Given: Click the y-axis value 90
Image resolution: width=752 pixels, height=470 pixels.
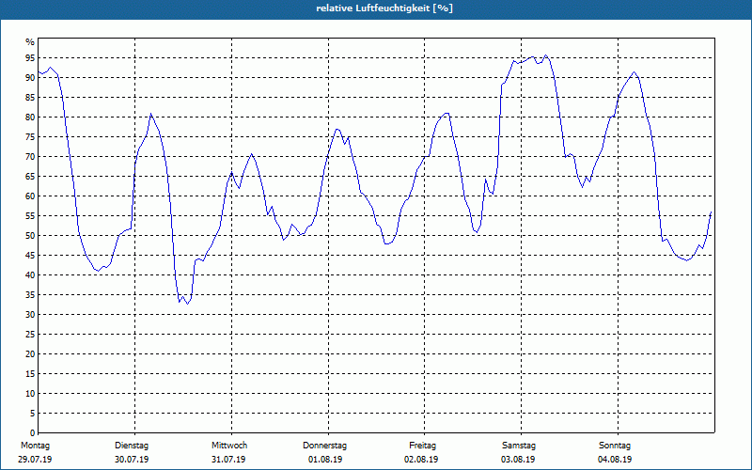Looking at the screenshot, I should [30, 78].
